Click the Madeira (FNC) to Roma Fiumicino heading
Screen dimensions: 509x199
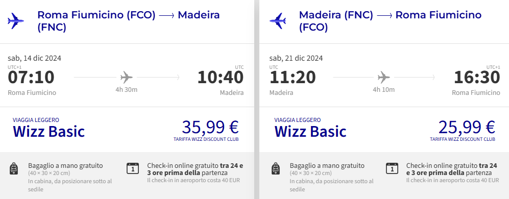click(390, 21)
